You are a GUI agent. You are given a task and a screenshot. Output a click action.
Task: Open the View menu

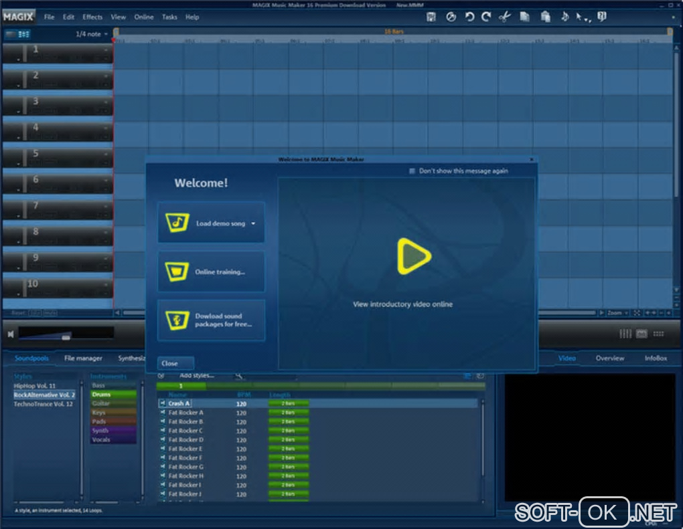pos(118,17)
